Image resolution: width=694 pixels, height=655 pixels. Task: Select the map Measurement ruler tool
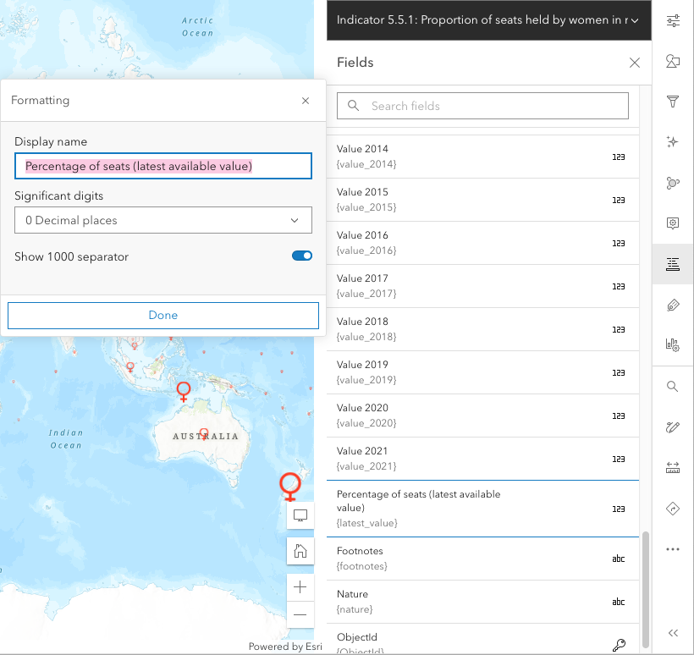(673, 468)
